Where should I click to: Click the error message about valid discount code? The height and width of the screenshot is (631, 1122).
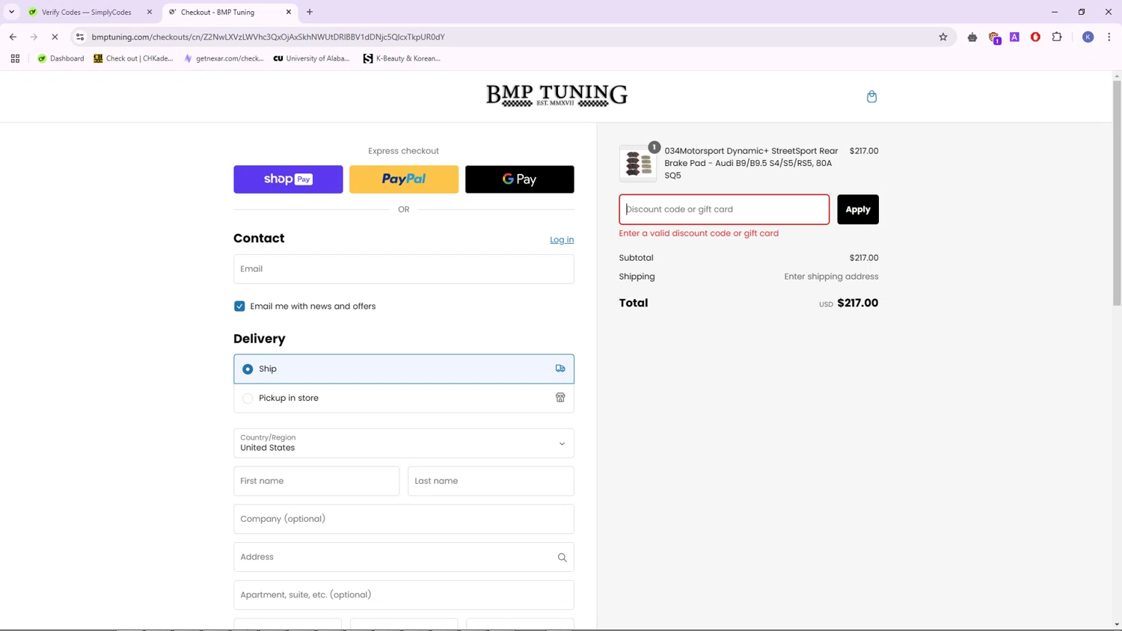click(x=699, y=233)
